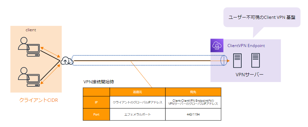Select the right VPN server icon
308x127 pixels.
tap(255, 60)
